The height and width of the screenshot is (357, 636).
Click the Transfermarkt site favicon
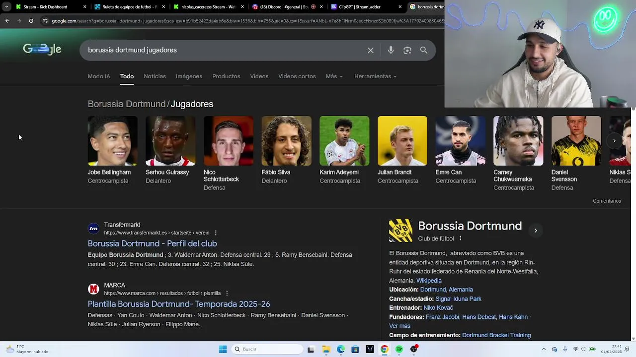click(93, 229)
